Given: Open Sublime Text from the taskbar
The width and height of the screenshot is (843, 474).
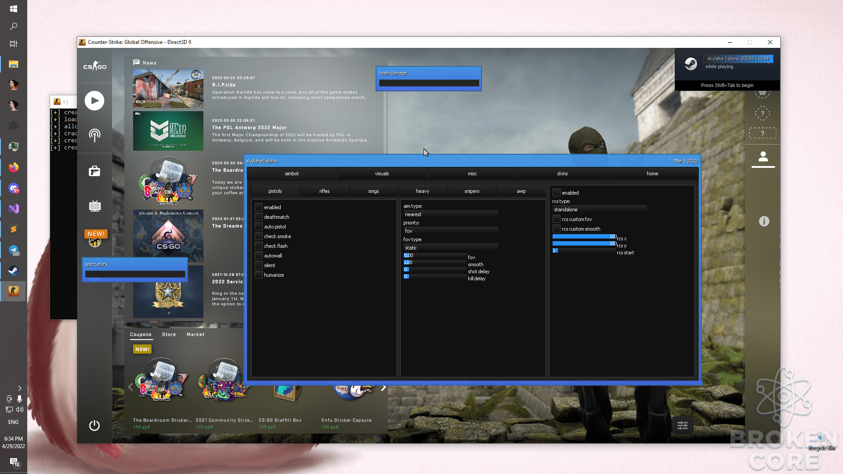Looking at the screenshot, I should (x=13, y=229).
